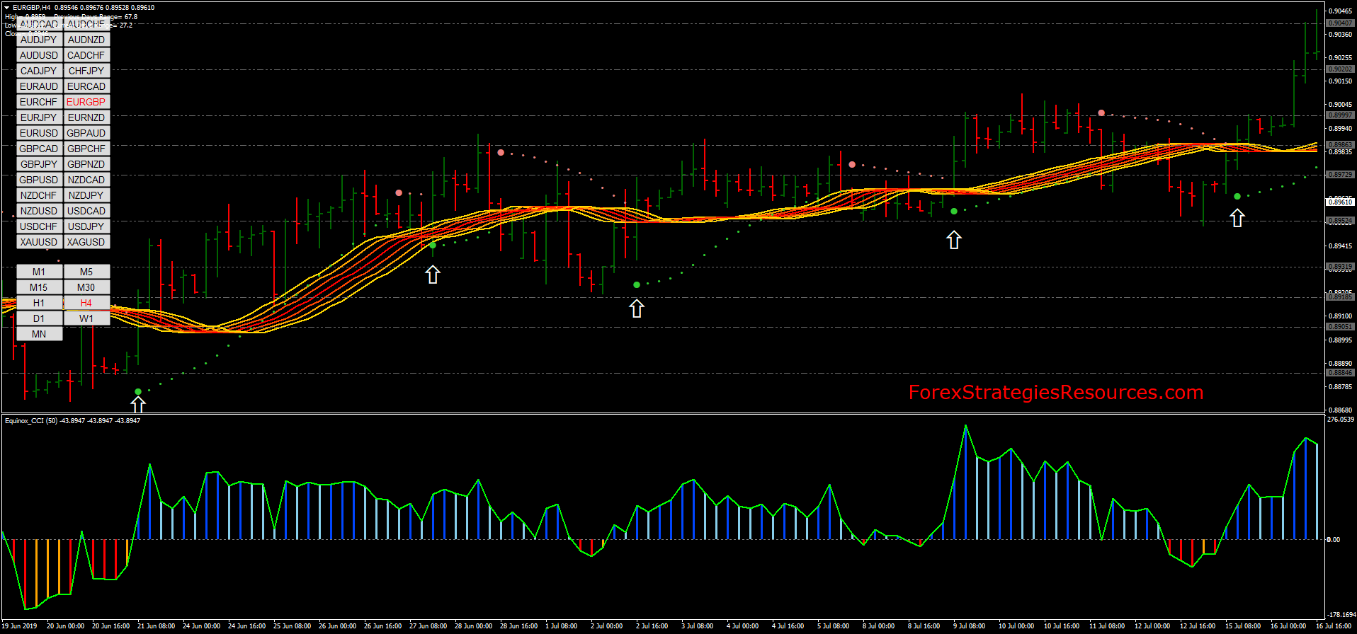Click the current price label 0.89610
Image resolution: width=1357 pixels, height=634 pixels.
(1340, 202)
